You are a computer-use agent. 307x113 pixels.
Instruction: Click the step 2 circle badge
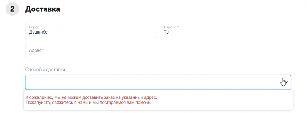12,9
